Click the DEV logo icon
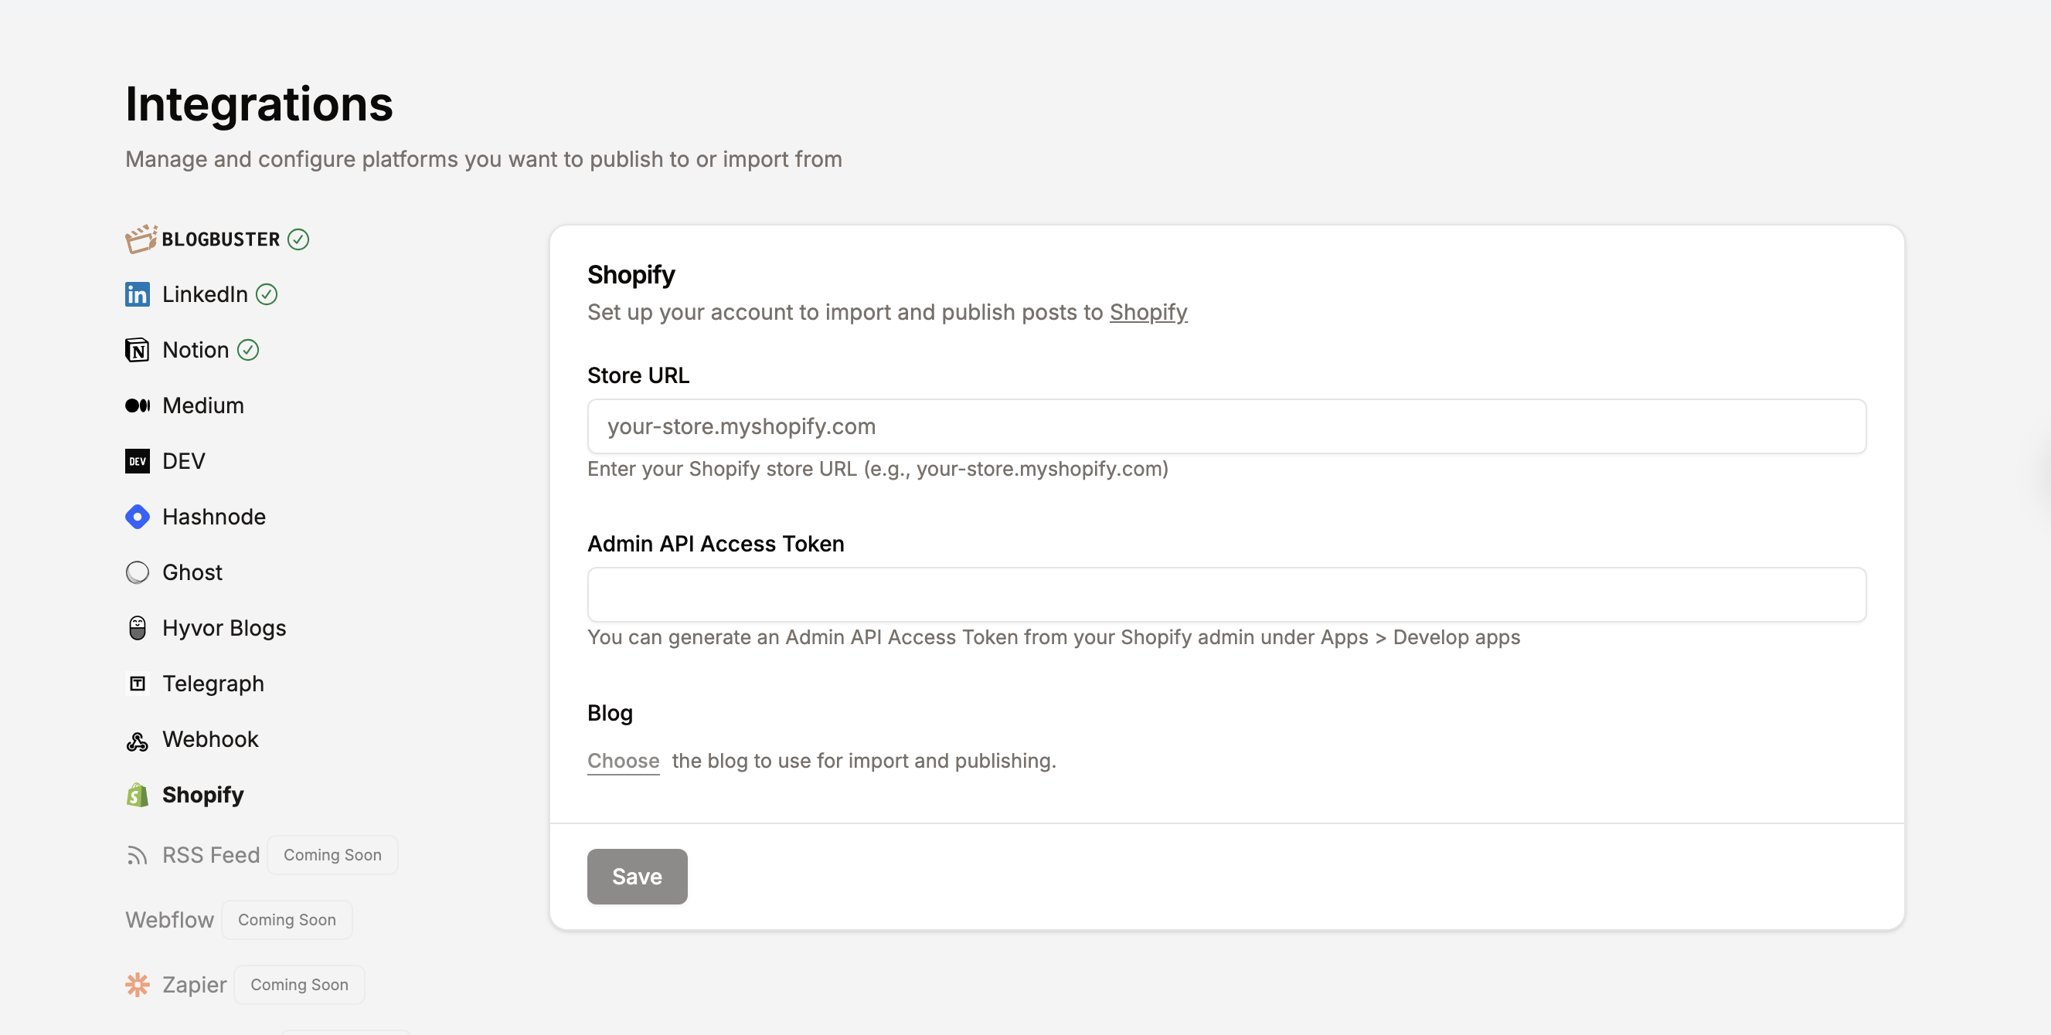 coord(137,461)
